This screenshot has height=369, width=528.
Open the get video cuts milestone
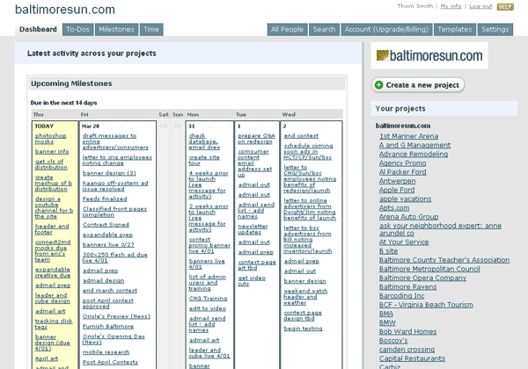click(x=252, y=280)
